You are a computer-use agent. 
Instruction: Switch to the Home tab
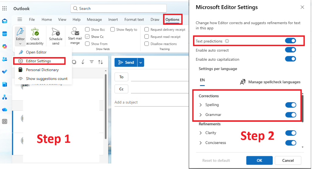47,20
